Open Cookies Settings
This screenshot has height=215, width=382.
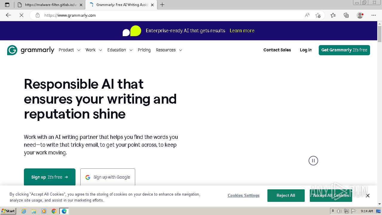244,196
